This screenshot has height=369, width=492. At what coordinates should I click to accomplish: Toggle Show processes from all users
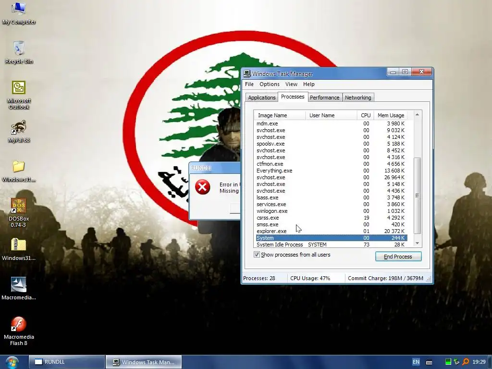coord(257,255)
